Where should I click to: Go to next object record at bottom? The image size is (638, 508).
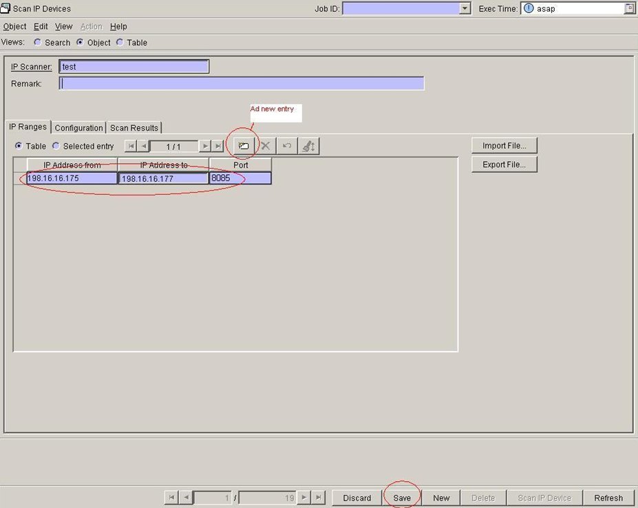coord(304,498)
